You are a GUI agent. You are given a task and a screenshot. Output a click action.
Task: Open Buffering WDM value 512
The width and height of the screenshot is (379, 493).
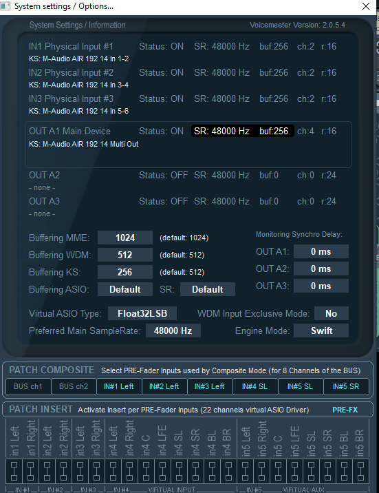coord(125,255)
